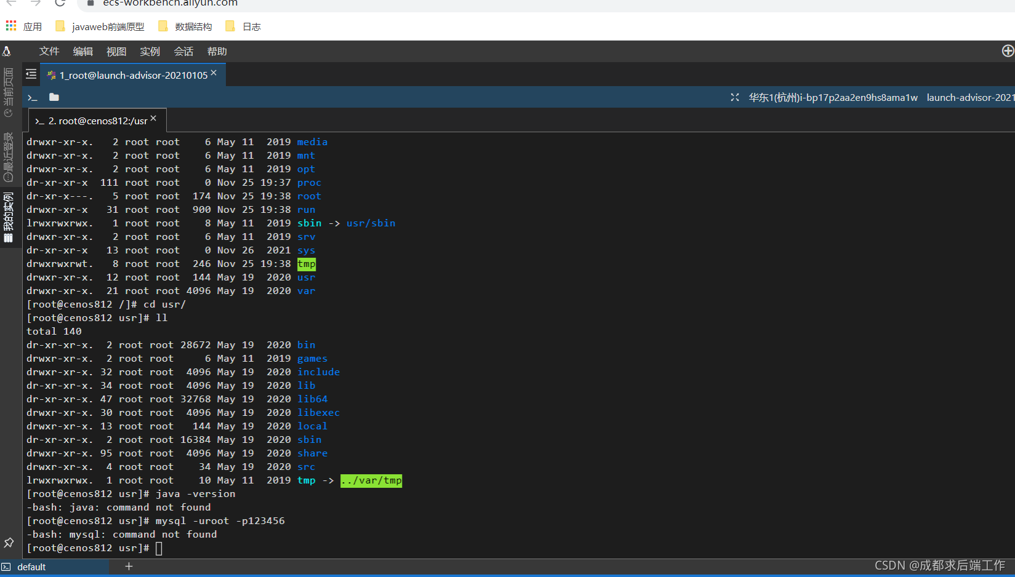
Task: Click the add new session plus icon at top right
Action: [1008, 51]
